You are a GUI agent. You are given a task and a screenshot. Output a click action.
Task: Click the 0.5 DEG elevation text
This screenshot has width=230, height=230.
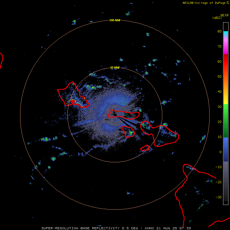point(130,228)
